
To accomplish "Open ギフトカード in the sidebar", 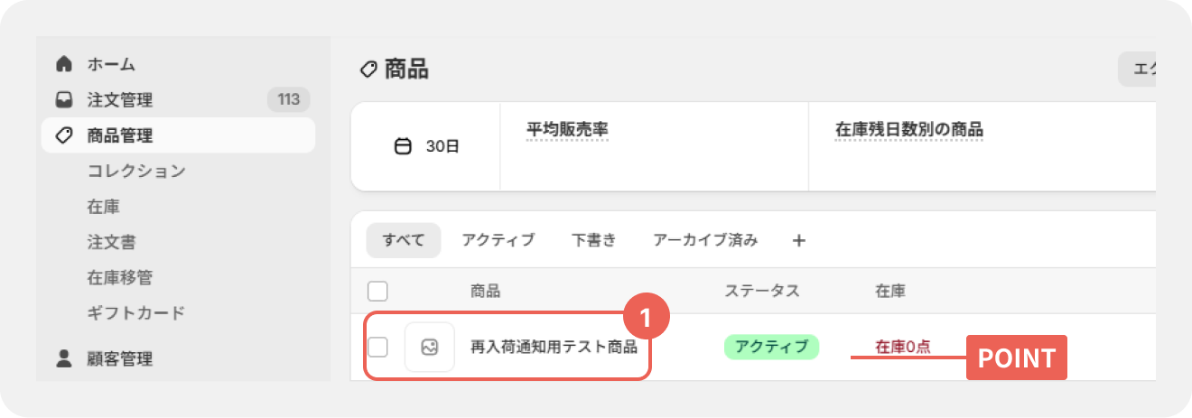I will coord(136,313).
